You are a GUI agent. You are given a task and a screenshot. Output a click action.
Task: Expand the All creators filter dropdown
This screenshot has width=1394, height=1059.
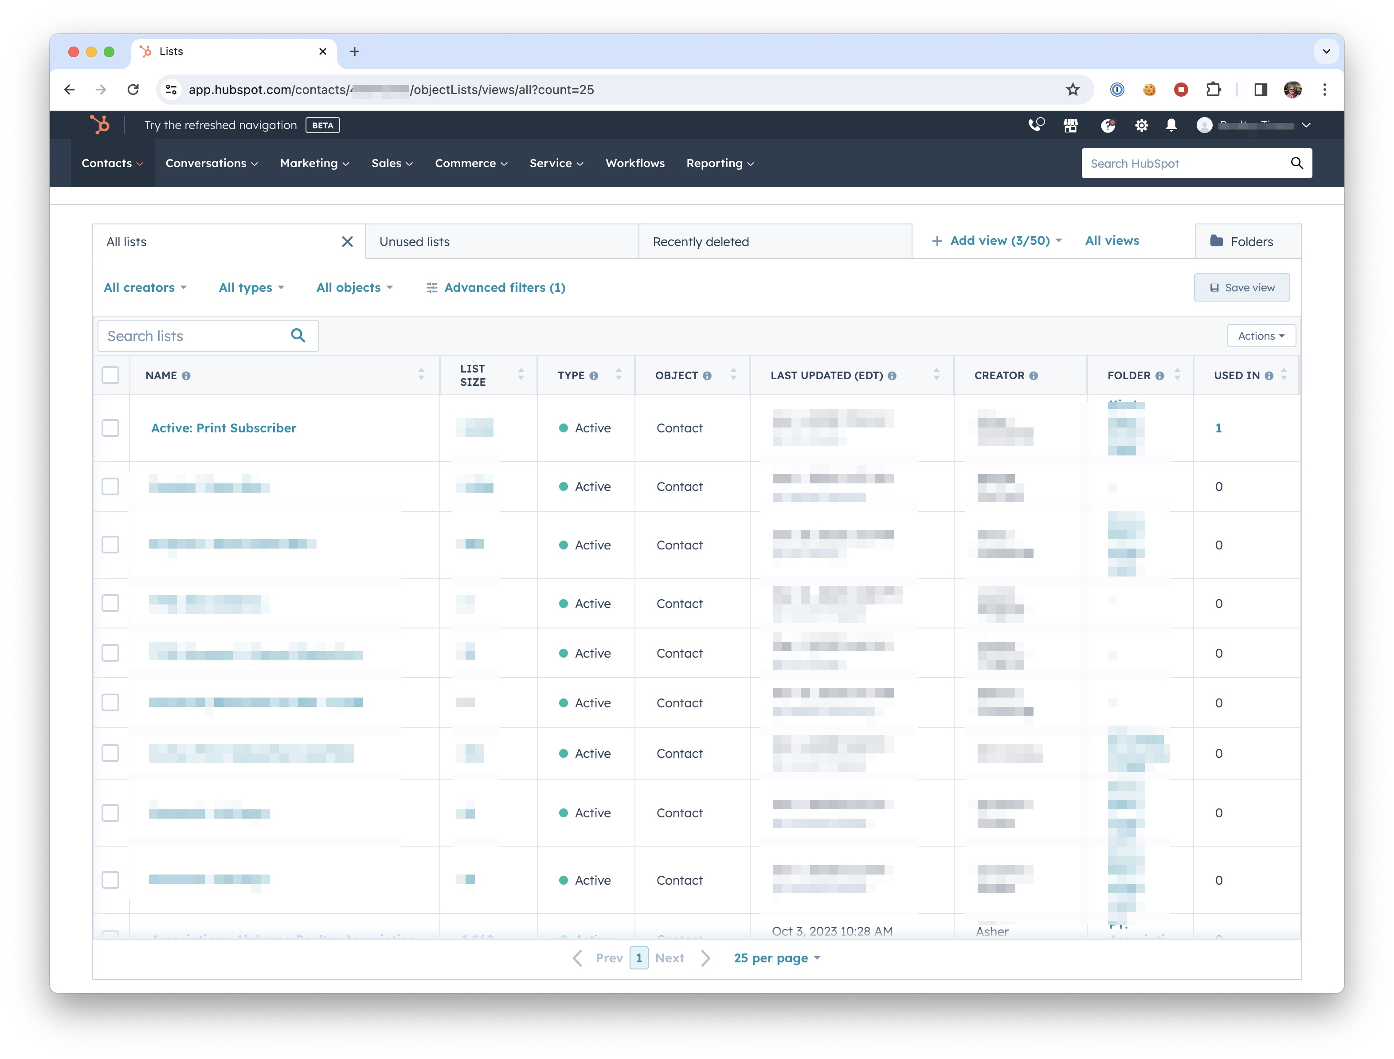[x=145, y=287]
